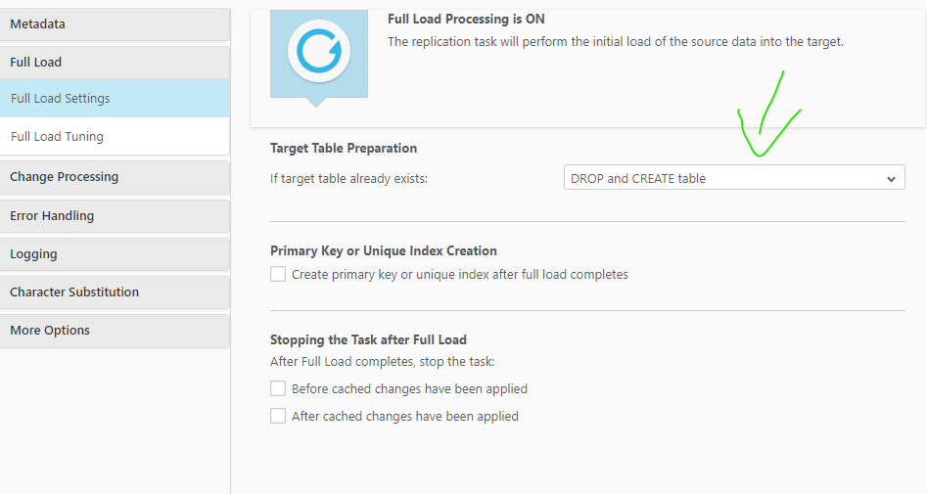Click the Target Table Preparation heading
This screenshot has width=927, height=494.
coord(344,149)
